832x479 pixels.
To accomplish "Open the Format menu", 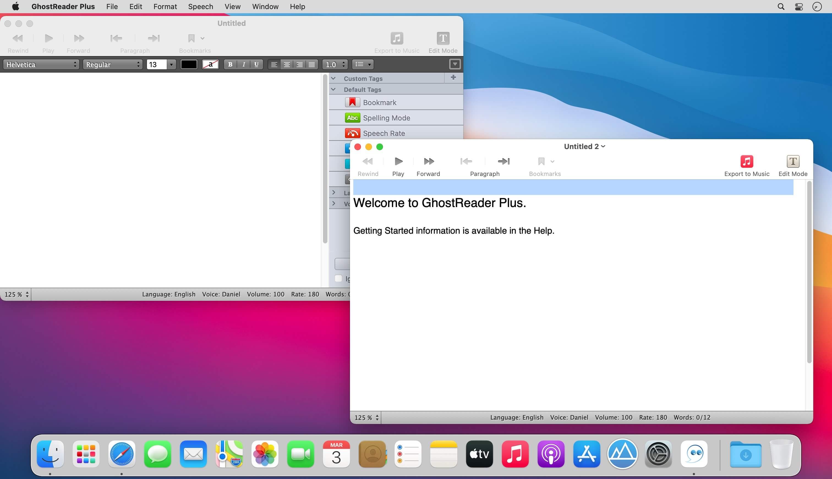I will (165, 7).
